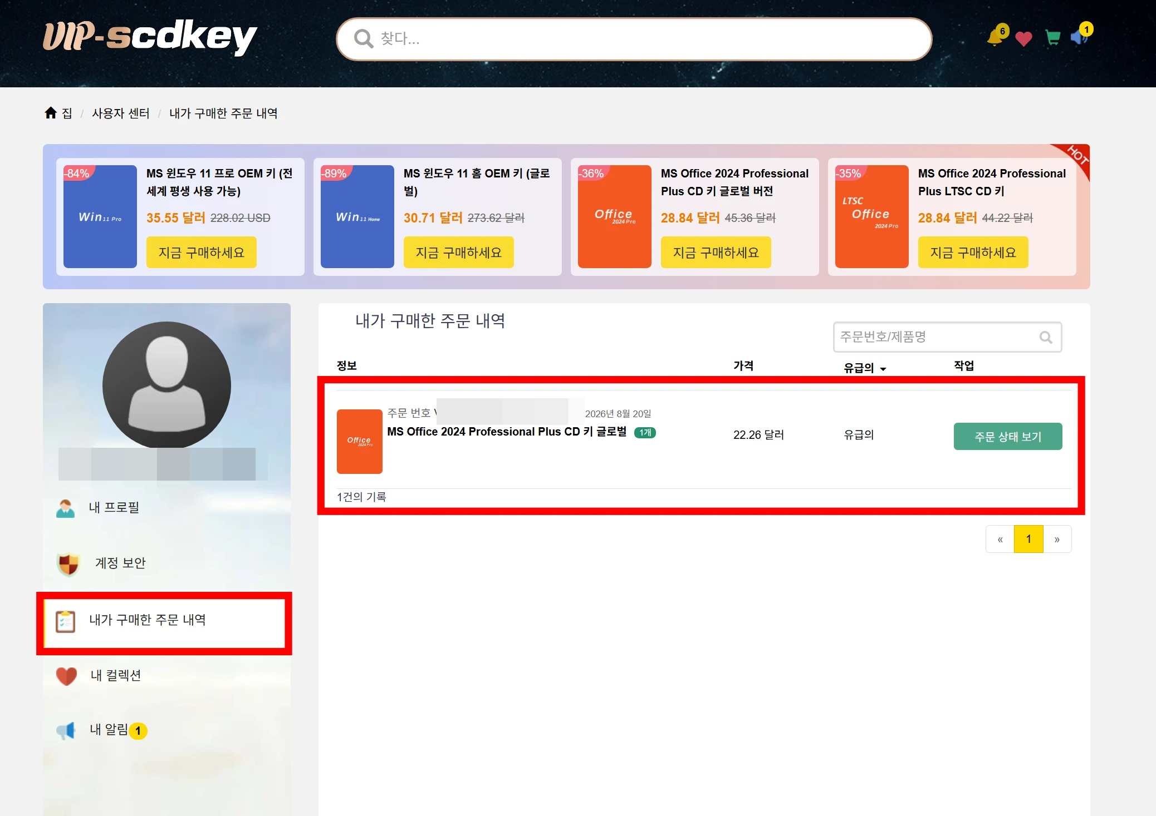Click the clipboard icon beside 내가 구매한 주문 내역
This screenshot has height=816, width=1156.
point(65,621)
